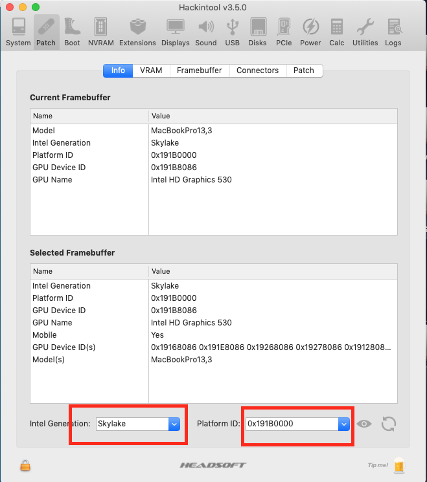Go to the Disks section
Image resolution: width=427 pixels, height=482 pixels.
[x=258, y=32]
